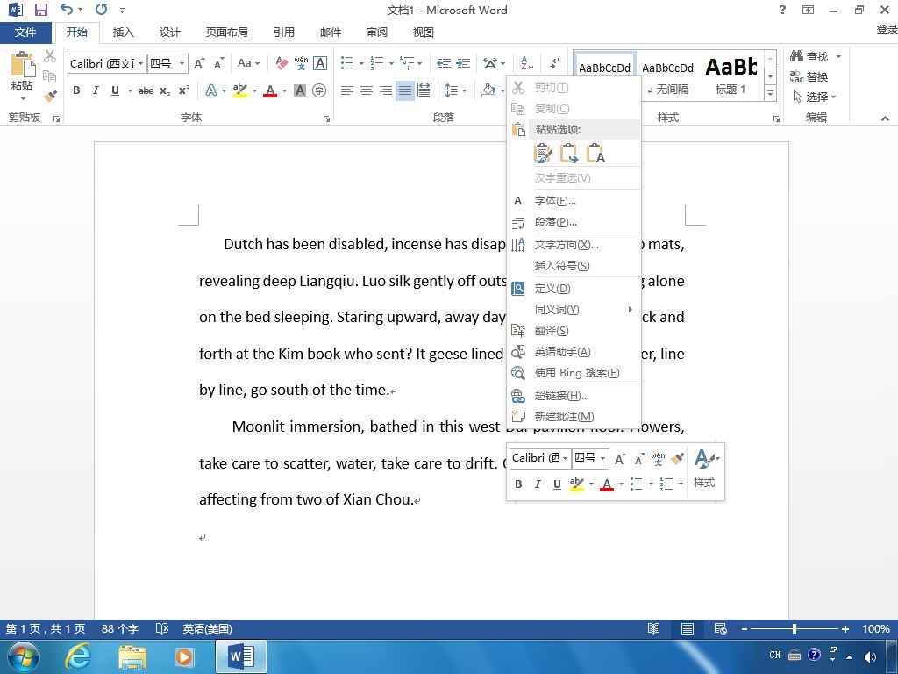Click the Grow Font icon in ribbon
Image resolution: width=898 pixels, height=674 pixels.
199,63
